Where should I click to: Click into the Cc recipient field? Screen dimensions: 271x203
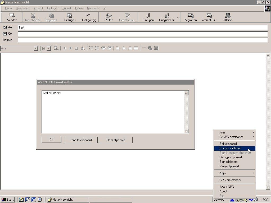(x=143, y=34)
